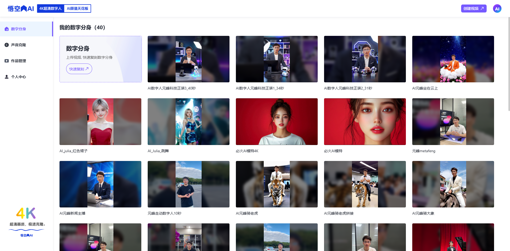Click the heading 我的数字分身 (40)
This screenshot has height=251, width=510.
click(82, 27)
